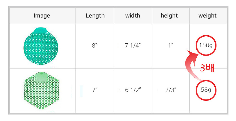
Task: Click the dotted pattern center of teal screen
Action: tap(41, 48)
